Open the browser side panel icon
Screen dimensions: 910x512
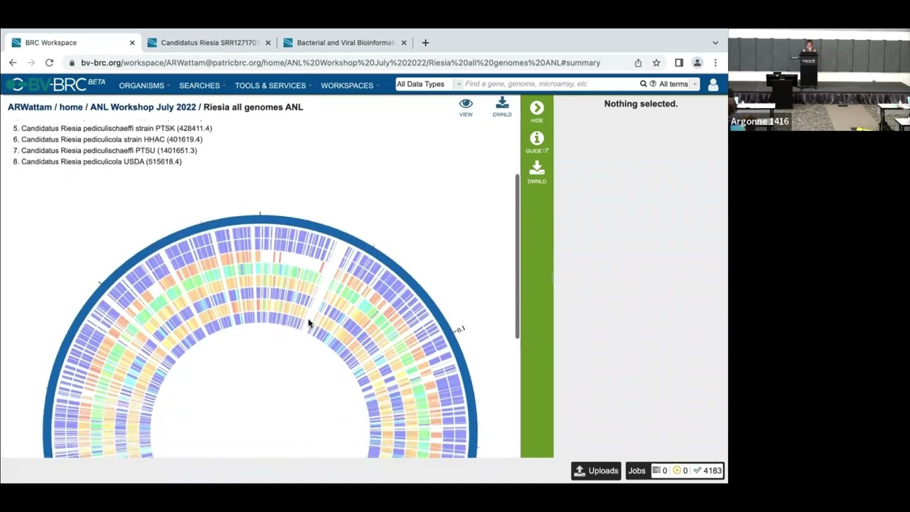(679, 63)
